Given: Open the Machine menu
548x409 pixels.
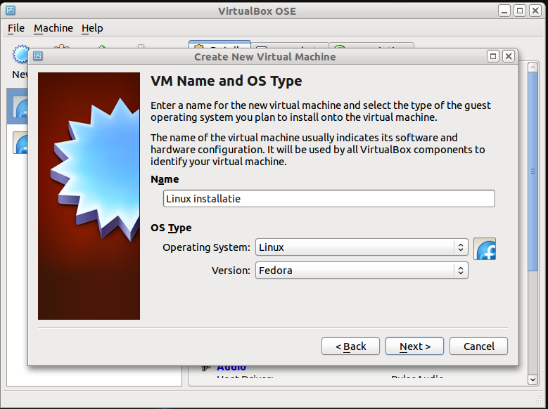Looking at the screenshot, I should pyautogui.click(x=53, y=28).
